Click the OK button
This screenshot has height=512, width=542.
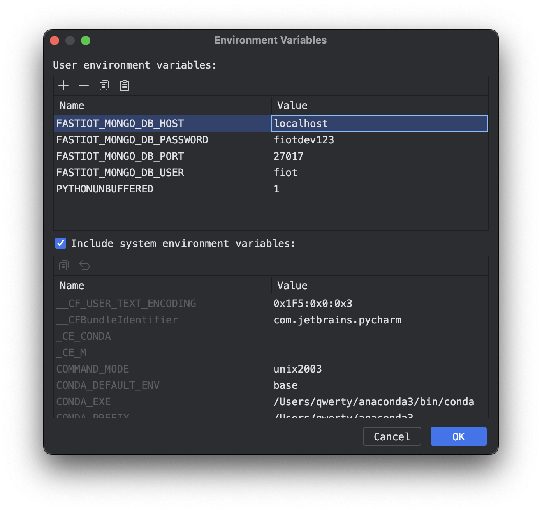[x=458, y=436]
